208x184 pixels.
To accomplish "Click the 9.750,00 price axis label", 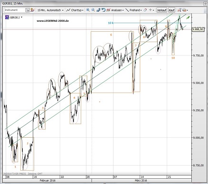I will pyautogui.click(x=198, y=55).
